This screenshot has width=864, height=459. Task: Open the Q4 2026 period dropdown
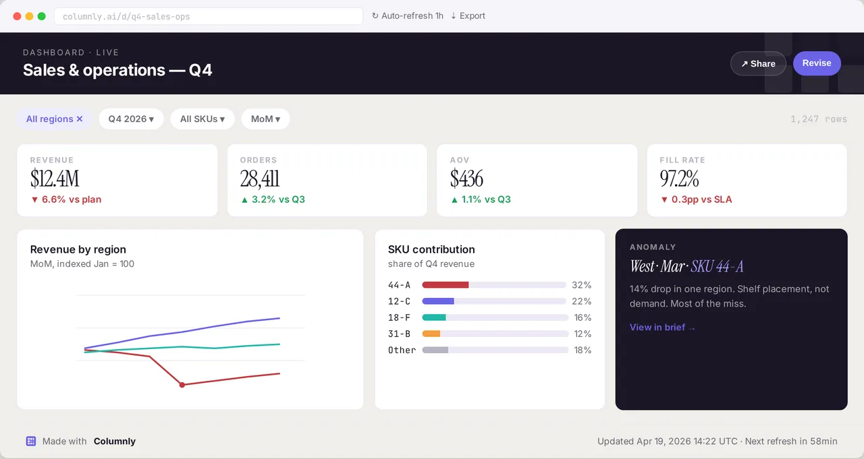coord(131,119)
